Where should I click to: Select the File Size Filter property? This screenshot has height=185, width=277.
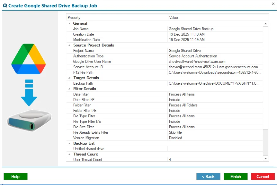(84, 127)
